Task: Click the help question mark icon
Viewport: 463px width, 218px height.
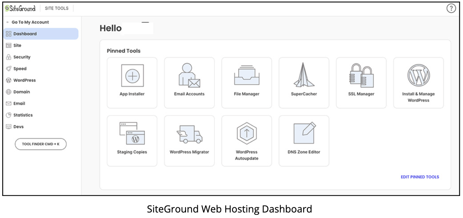Action: click(451, 8)
